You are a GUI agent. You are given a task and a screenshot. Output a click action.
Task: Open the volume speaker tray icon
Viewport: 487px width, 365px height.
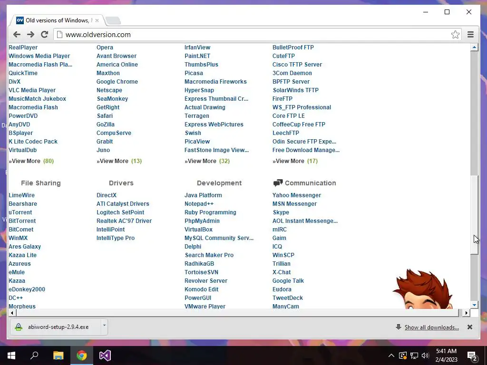coord(425,355)
